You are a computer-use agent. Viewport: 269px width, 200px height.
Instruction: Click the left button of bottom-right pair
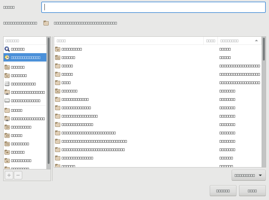[223, 191]
